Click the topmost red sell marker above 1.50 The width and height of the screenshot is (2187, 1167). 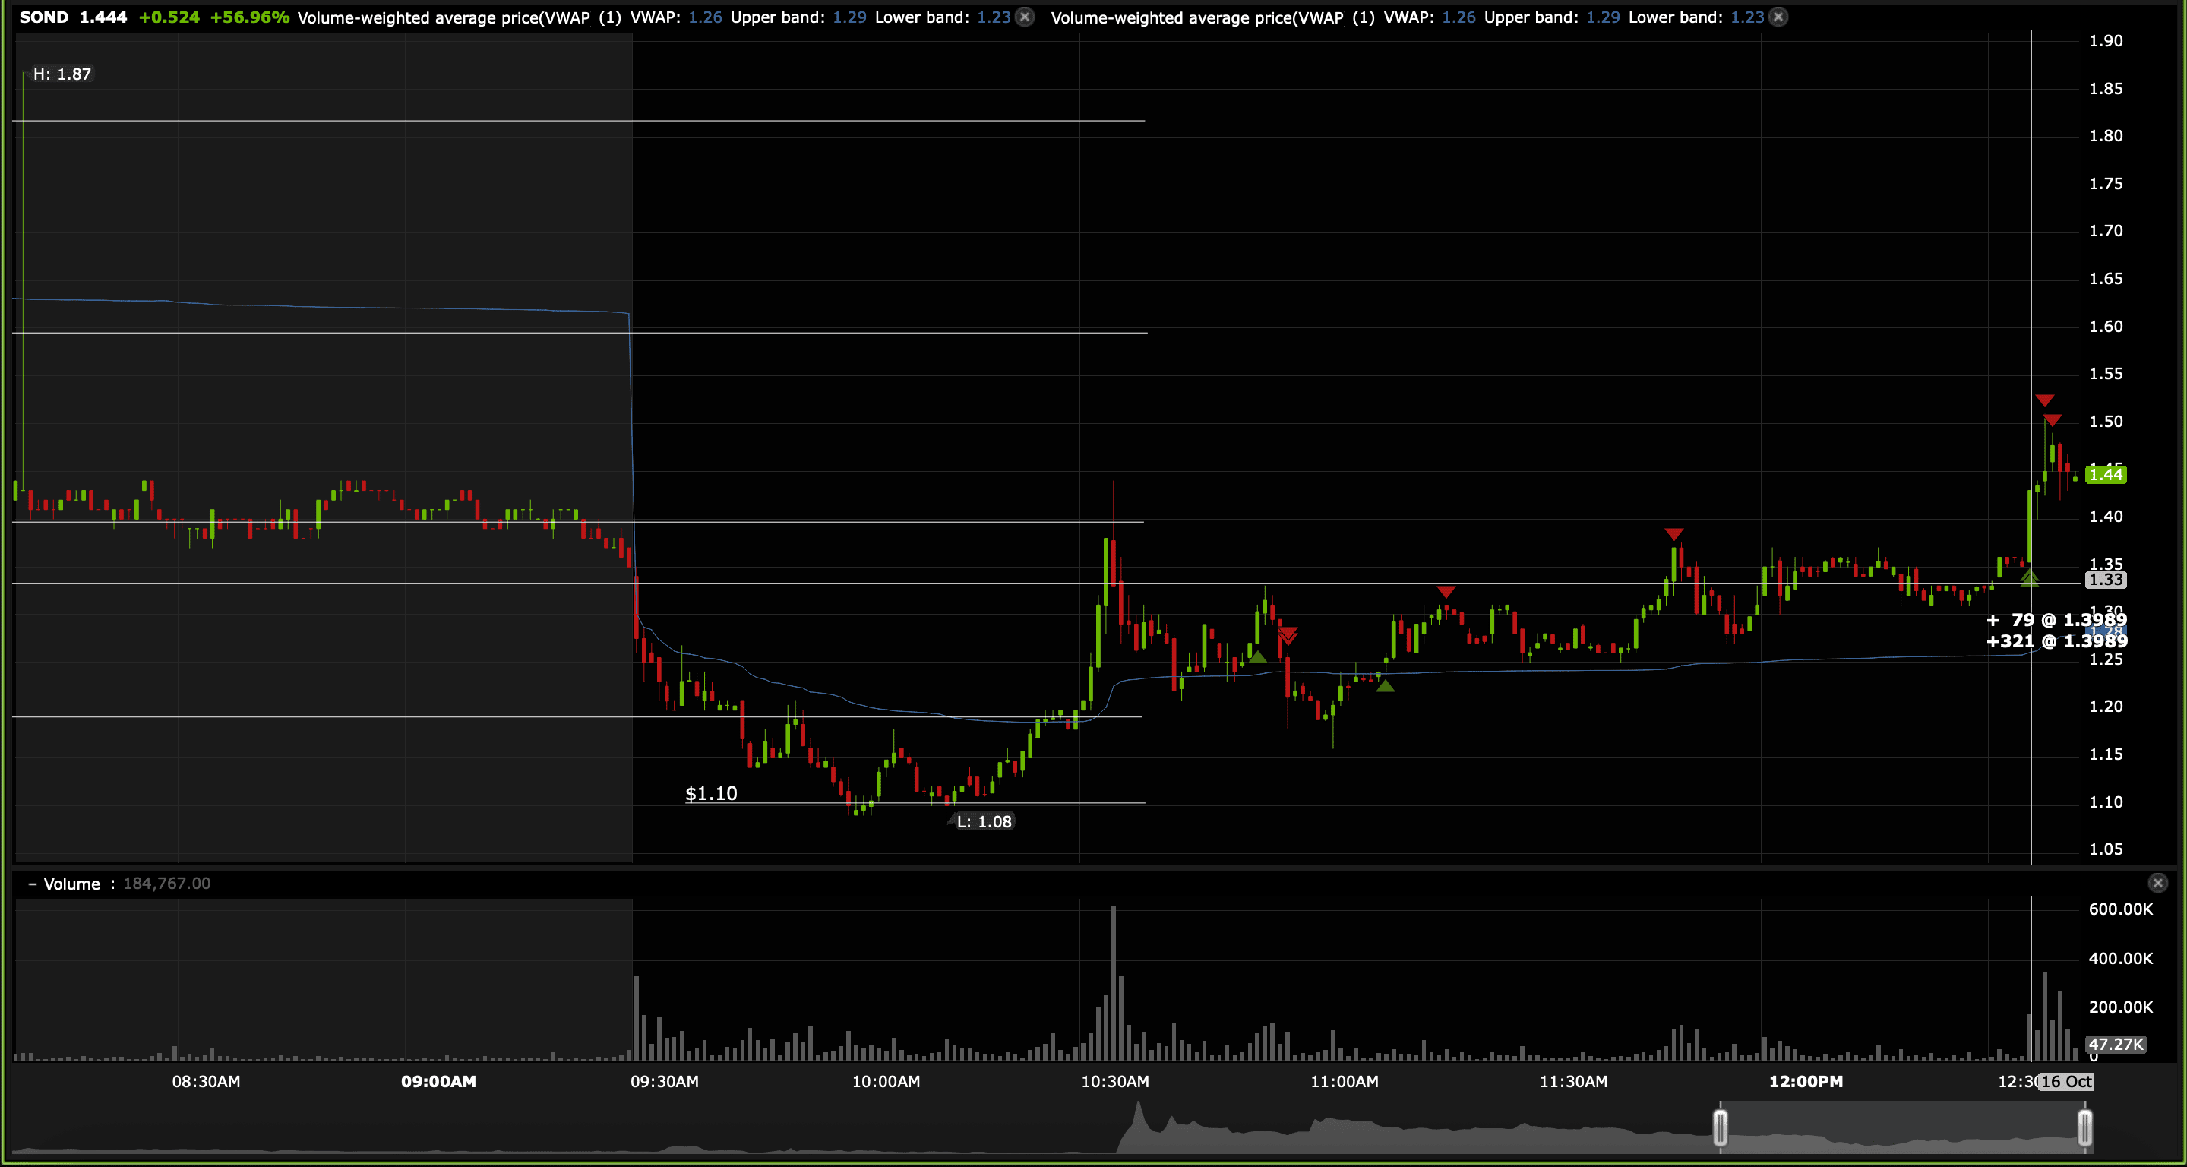[x=2044, y=400]
